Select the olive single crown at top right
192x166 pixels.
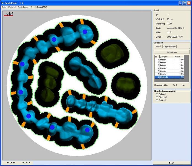point(112,53)
